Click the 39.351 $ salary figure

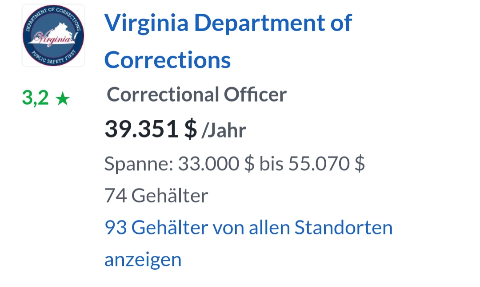click(151, 129)
